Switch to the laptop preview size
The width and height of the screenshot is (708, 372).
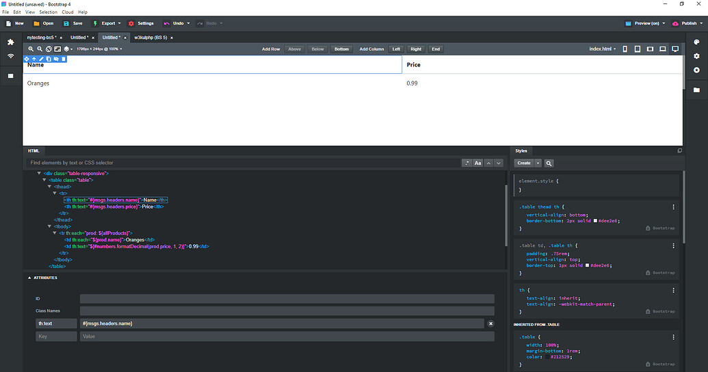[663, 49]
